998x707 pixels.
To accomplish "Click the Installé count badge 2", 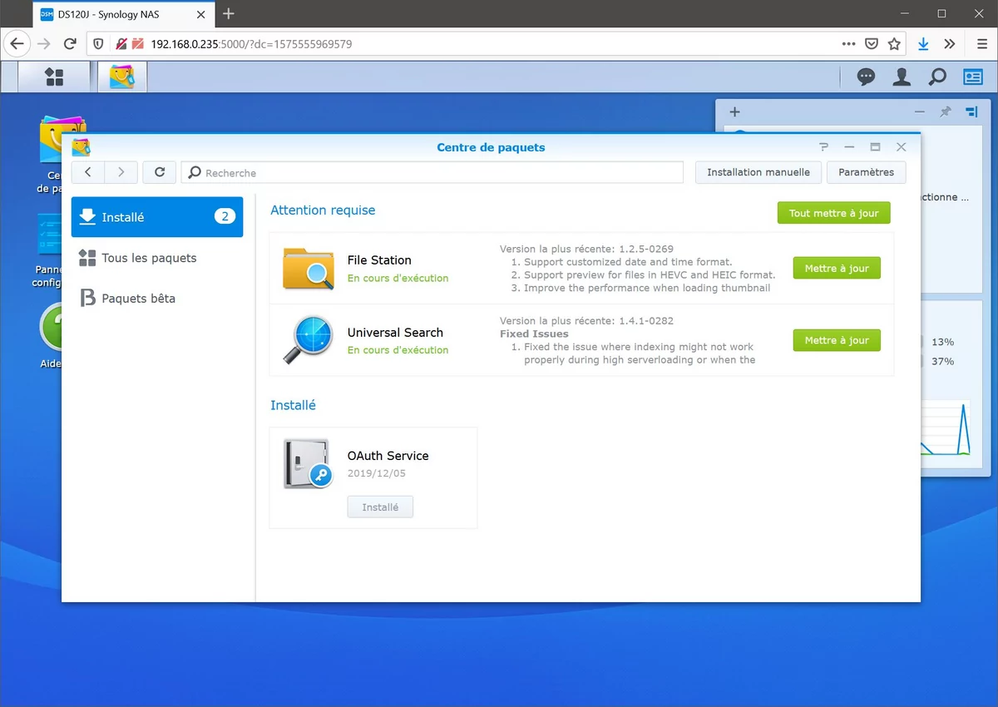I will click(225, 216).
